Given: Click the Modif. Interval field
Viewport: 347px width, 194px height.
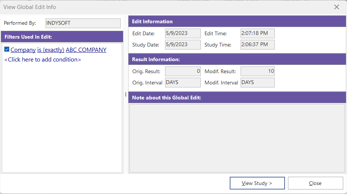Looking at the screenshot, I should point(258,83).
